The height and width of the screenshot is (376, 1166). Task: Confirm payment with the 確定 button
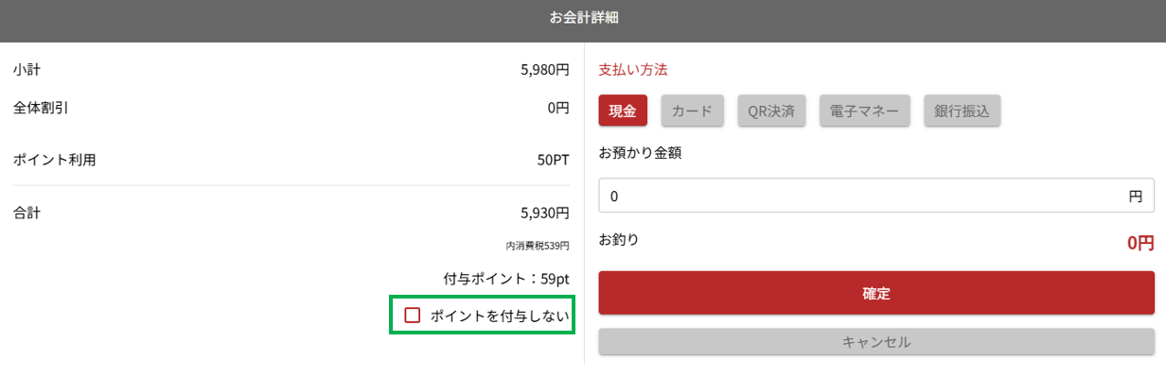(876, 293)
